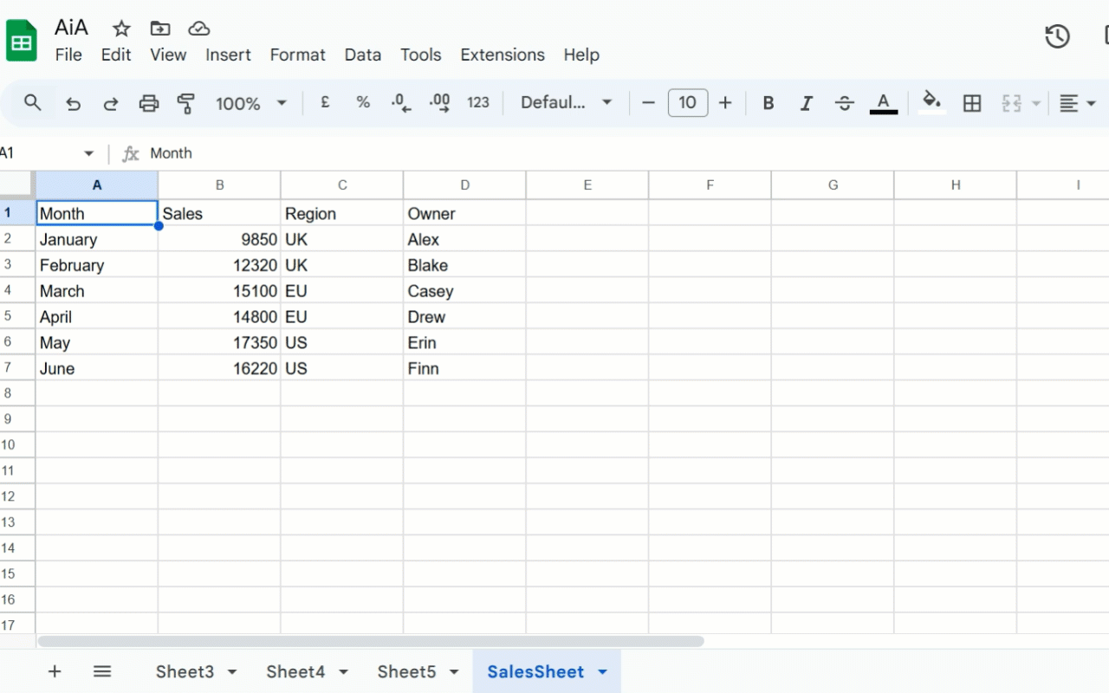This screenshot has height=693, width=1109.
Task: Toggle bold formatting
Action: click(768, 102)
